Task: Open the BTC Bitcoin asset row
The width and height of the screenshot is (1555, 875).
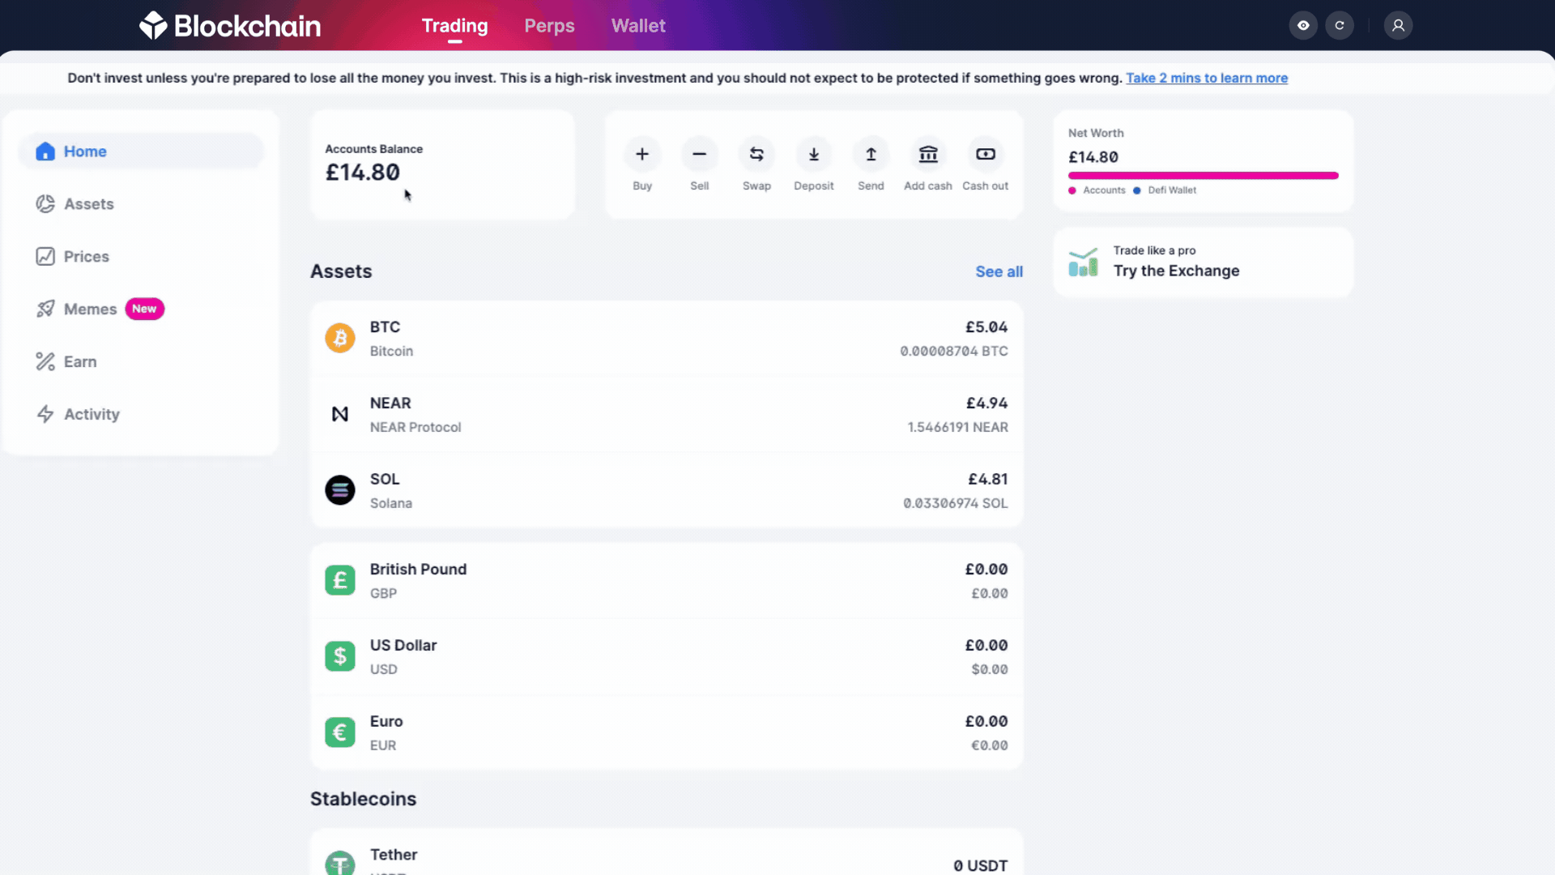Action: tap(667, 339)
